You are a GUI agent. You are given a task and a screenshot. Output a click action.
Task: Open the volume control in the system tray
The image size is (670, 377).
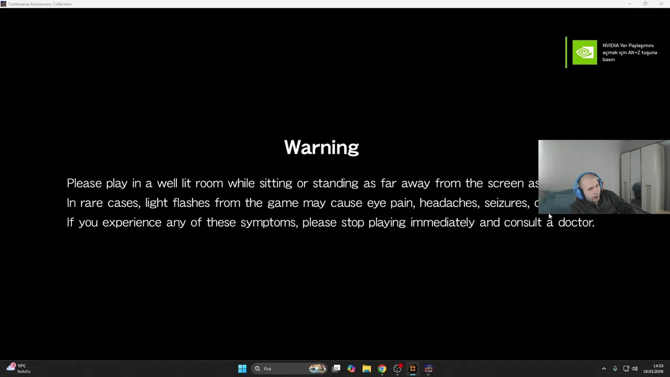tap(635, 369)
